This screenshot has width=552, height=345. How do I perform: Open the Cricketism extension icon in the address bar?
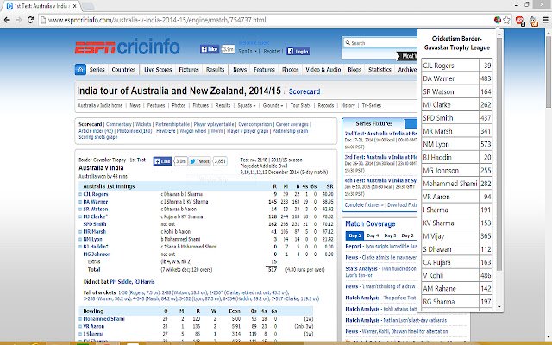point(498,20)
